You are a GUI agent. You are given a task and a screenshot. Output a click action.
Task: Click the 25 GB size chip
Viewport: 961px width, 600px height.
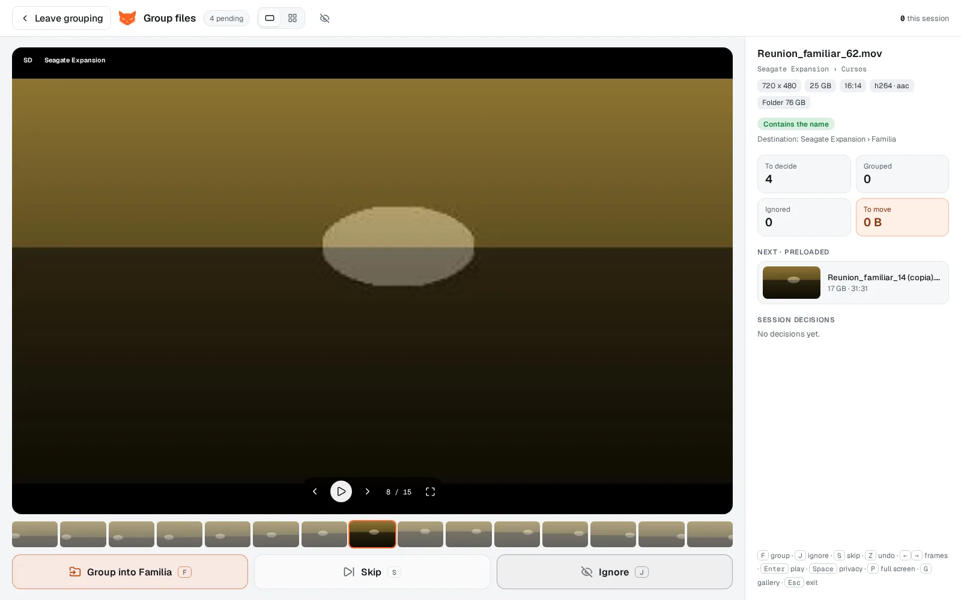[820, 86]
